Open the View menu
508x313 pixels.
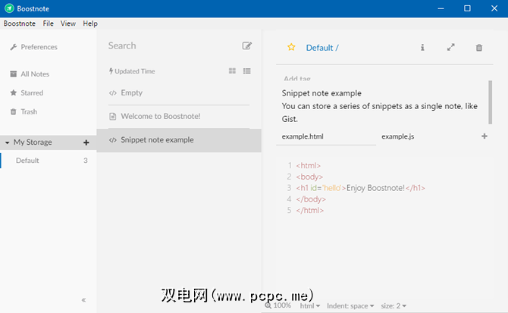[x=68, y=23]
